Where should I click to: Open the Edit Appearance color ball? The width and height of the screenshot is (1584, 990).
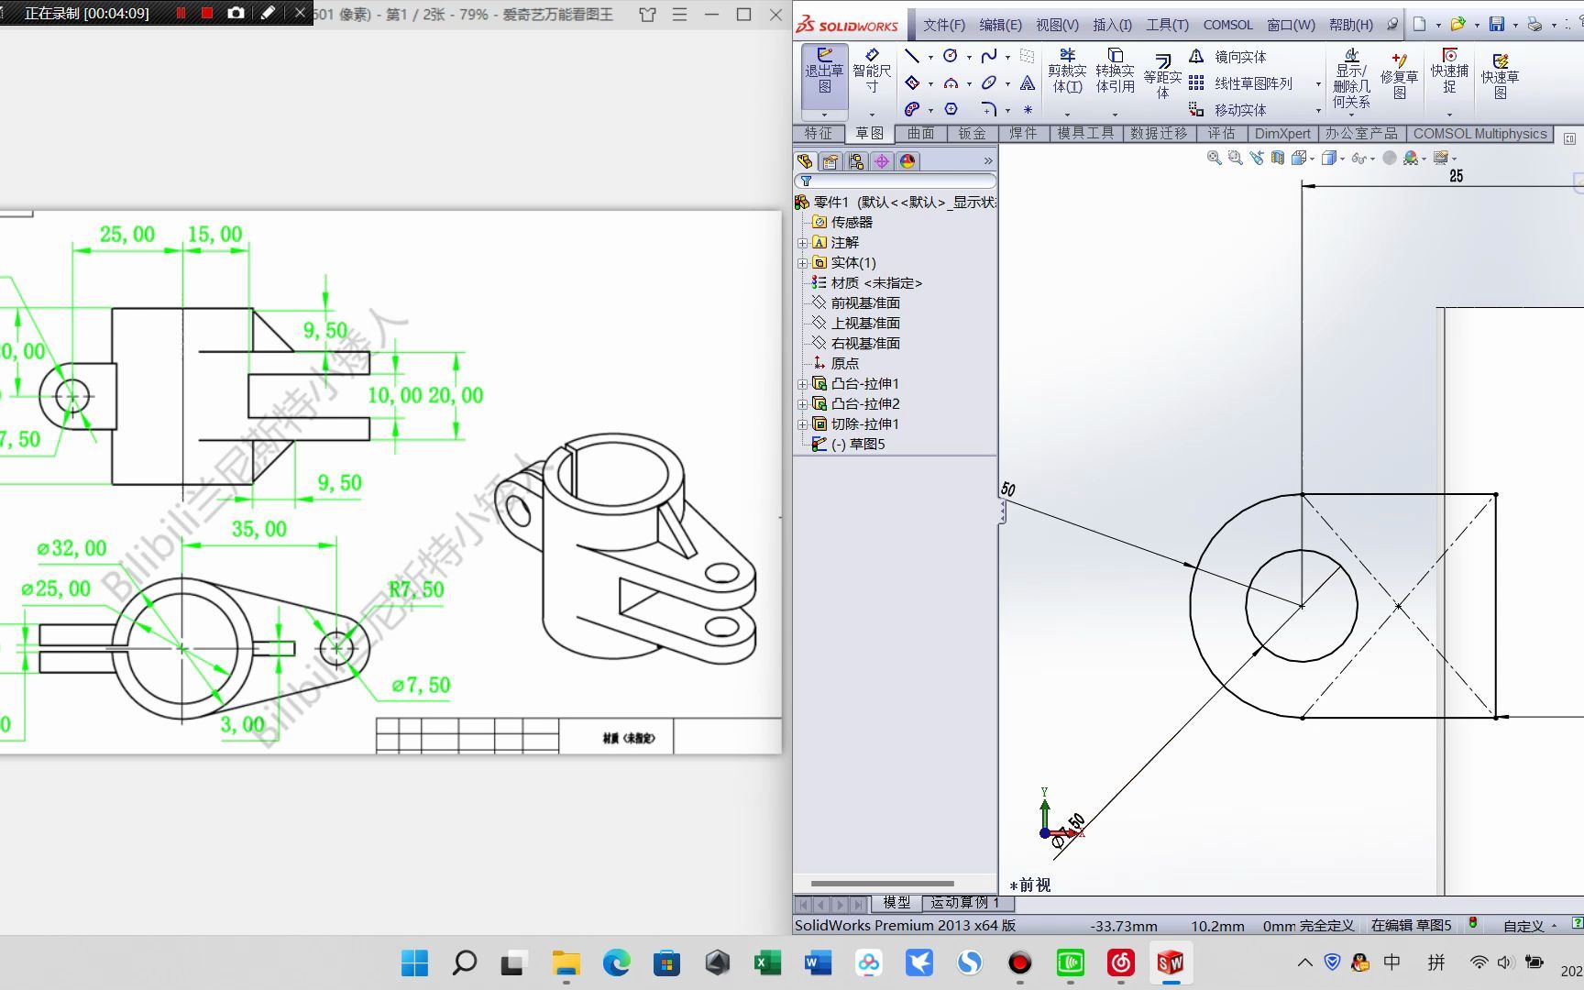1410,157
